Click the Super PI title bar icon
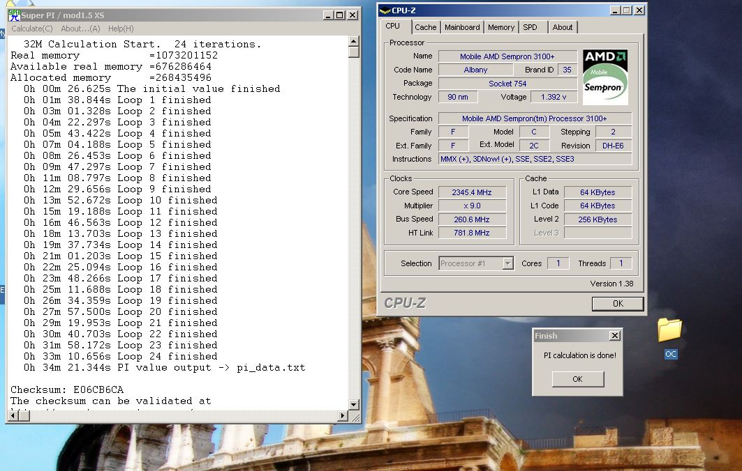This screenshot has height=471, width=742. pos(14,15)
